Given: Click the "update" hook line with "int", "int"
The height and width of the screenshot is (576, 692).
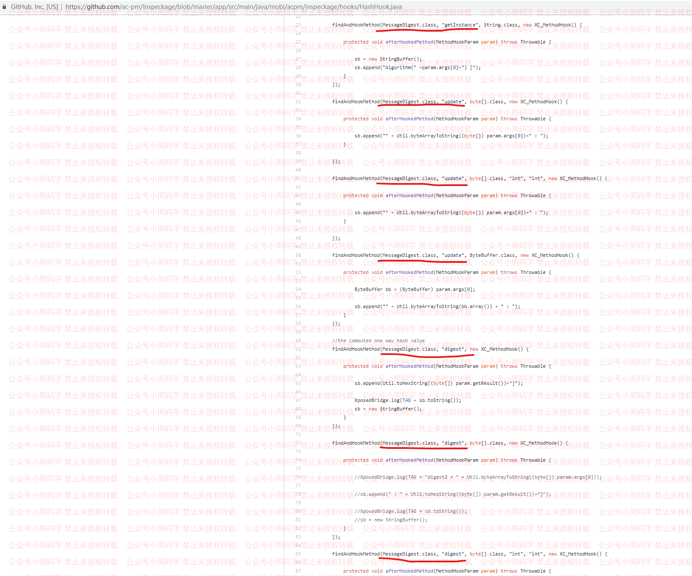Looking at the screenshot, I should 470,178.
